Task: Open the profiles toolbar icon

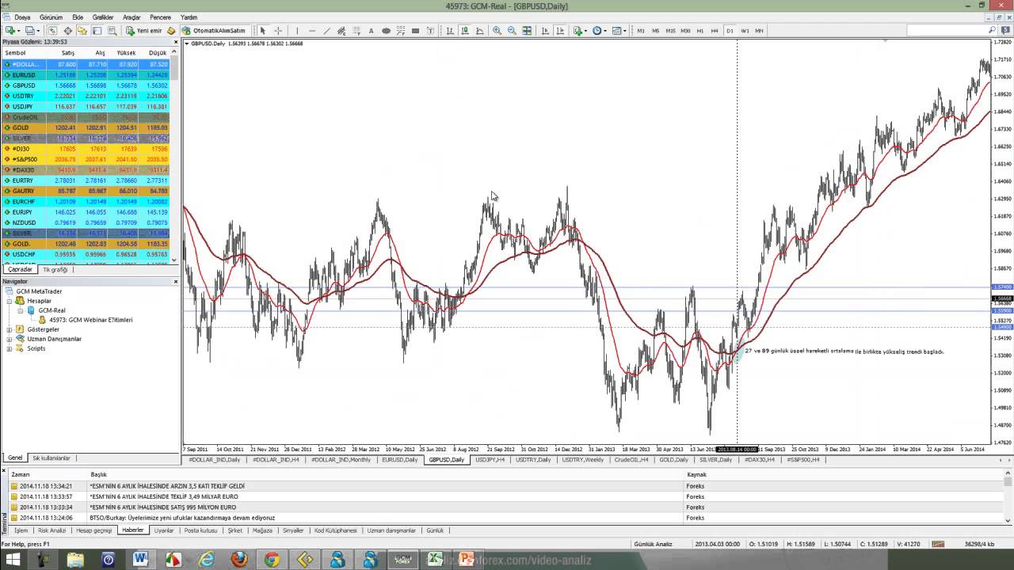Action: pos(29,31)
